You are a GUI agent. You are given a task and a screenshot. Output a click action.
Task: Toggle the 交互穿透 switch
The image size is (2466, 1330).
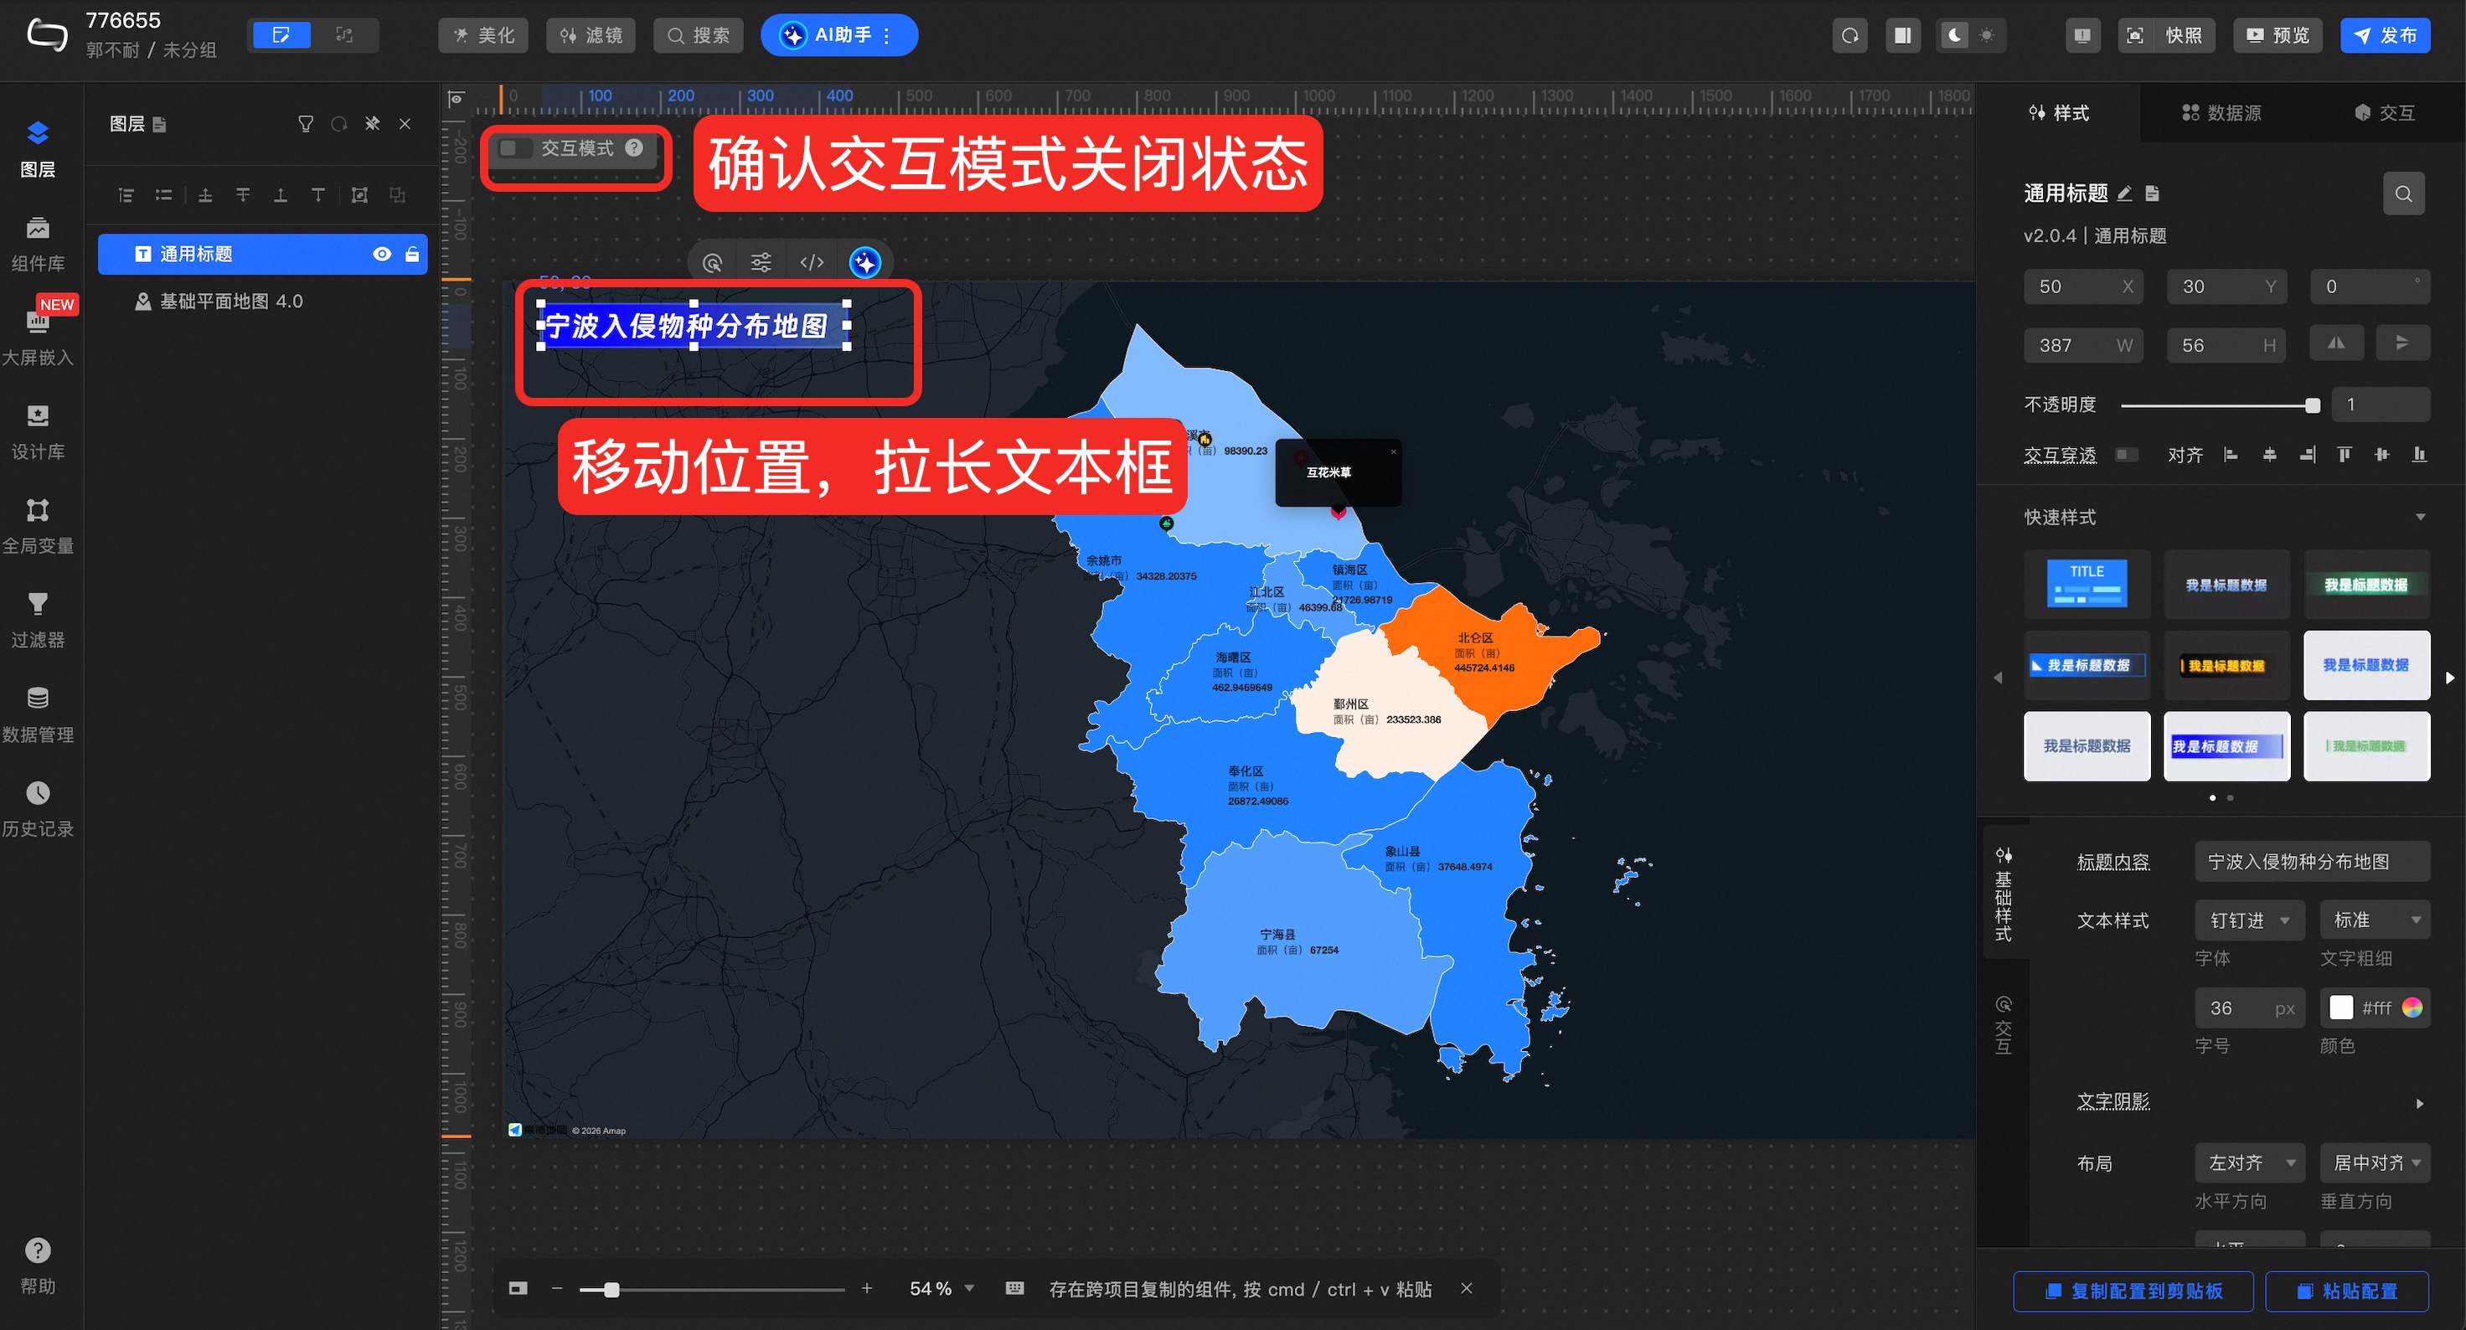point(2126,455)
